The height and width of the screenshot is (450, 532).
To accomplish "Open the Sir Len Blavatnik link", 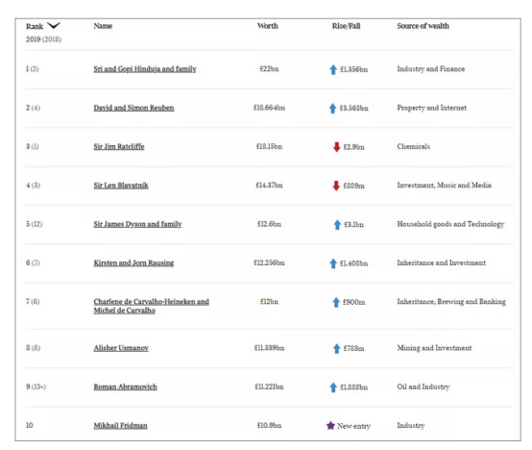I will click(x=121, y=186).
